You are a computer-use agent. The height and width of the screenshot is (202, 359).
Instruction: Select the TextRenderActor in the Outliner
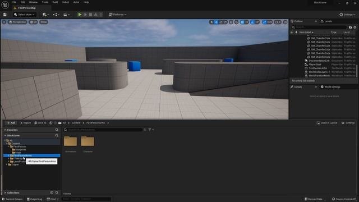318,68
